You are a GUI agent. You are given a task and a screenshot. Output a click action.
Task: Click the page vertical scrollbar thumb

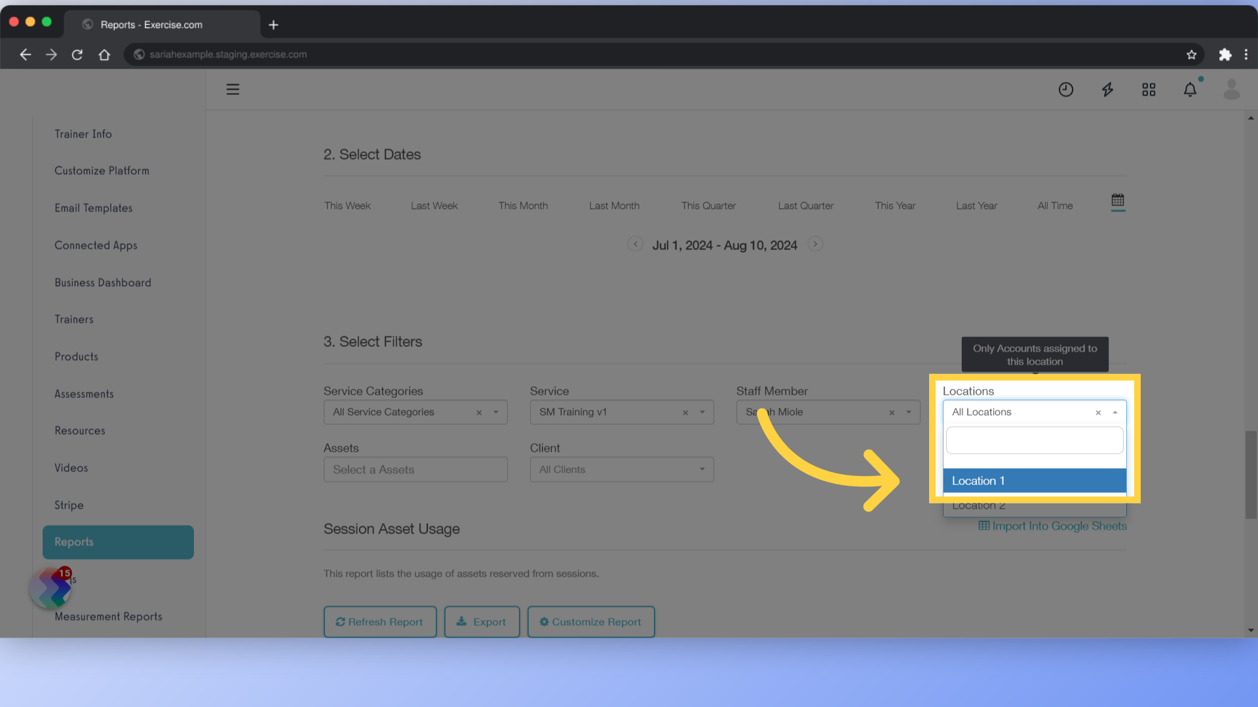tap(1251, 475)
